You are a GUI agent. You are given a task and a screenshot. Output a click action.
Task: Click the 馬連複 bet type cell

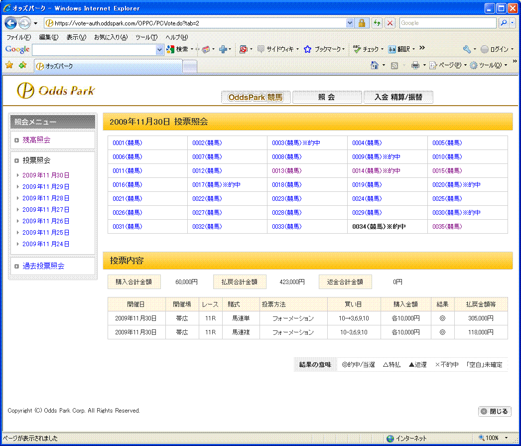(241, 332)
